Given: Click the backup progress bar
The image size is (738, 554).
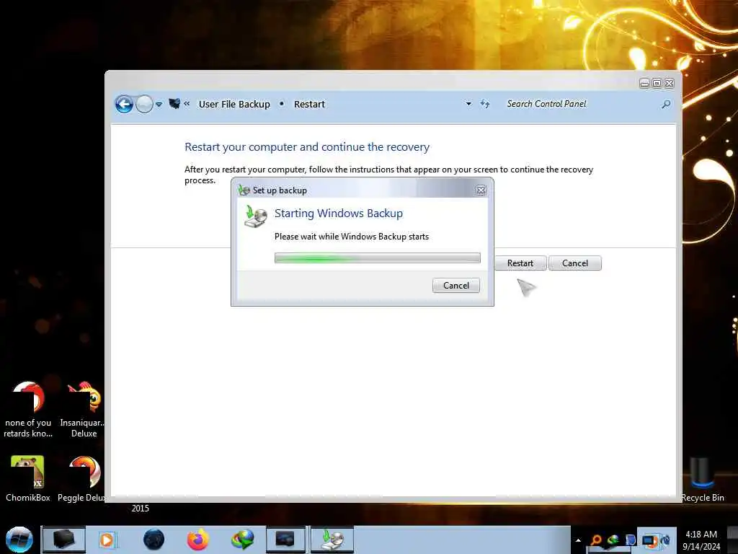Looking at the screenshot, I should coord(378,258).
